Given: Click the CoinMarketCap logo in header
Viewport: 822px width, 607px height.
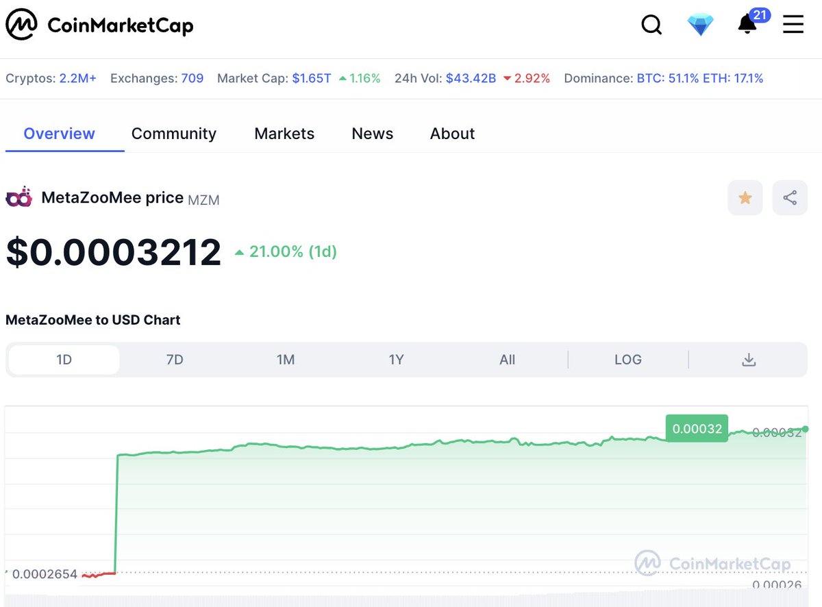Looking at the screenshot, I should tap(100, 25).
